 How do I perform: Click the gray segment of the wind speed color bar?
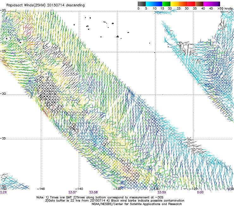(x=142, y=4)
